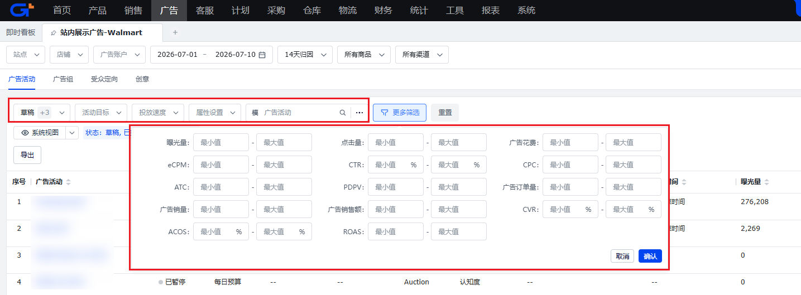Screen dimensions: 801x295
Task: Switch to the 广告组 sub-tab
Action: click(x=63, y=79)
